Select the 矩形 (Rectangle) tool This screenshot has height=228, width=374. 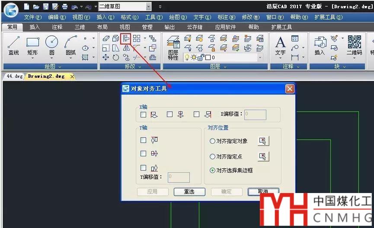pyautogui.click(x=32, y=45)
